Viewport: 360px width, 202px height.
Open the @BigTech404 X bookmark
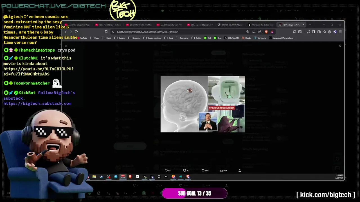tap(232, 38)
